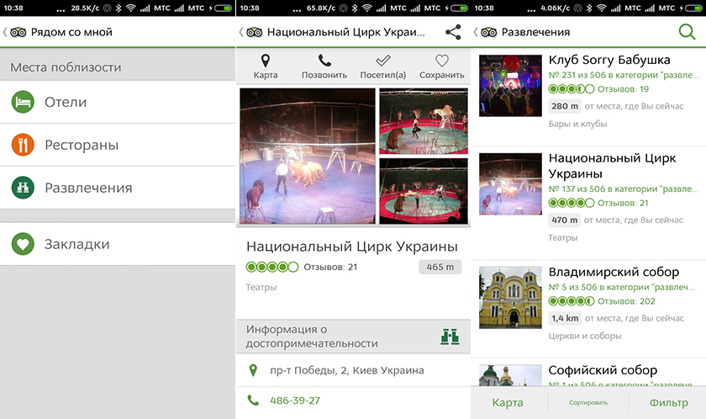Go back from Развлечения list
706x419 pixels.
point(476,32)
